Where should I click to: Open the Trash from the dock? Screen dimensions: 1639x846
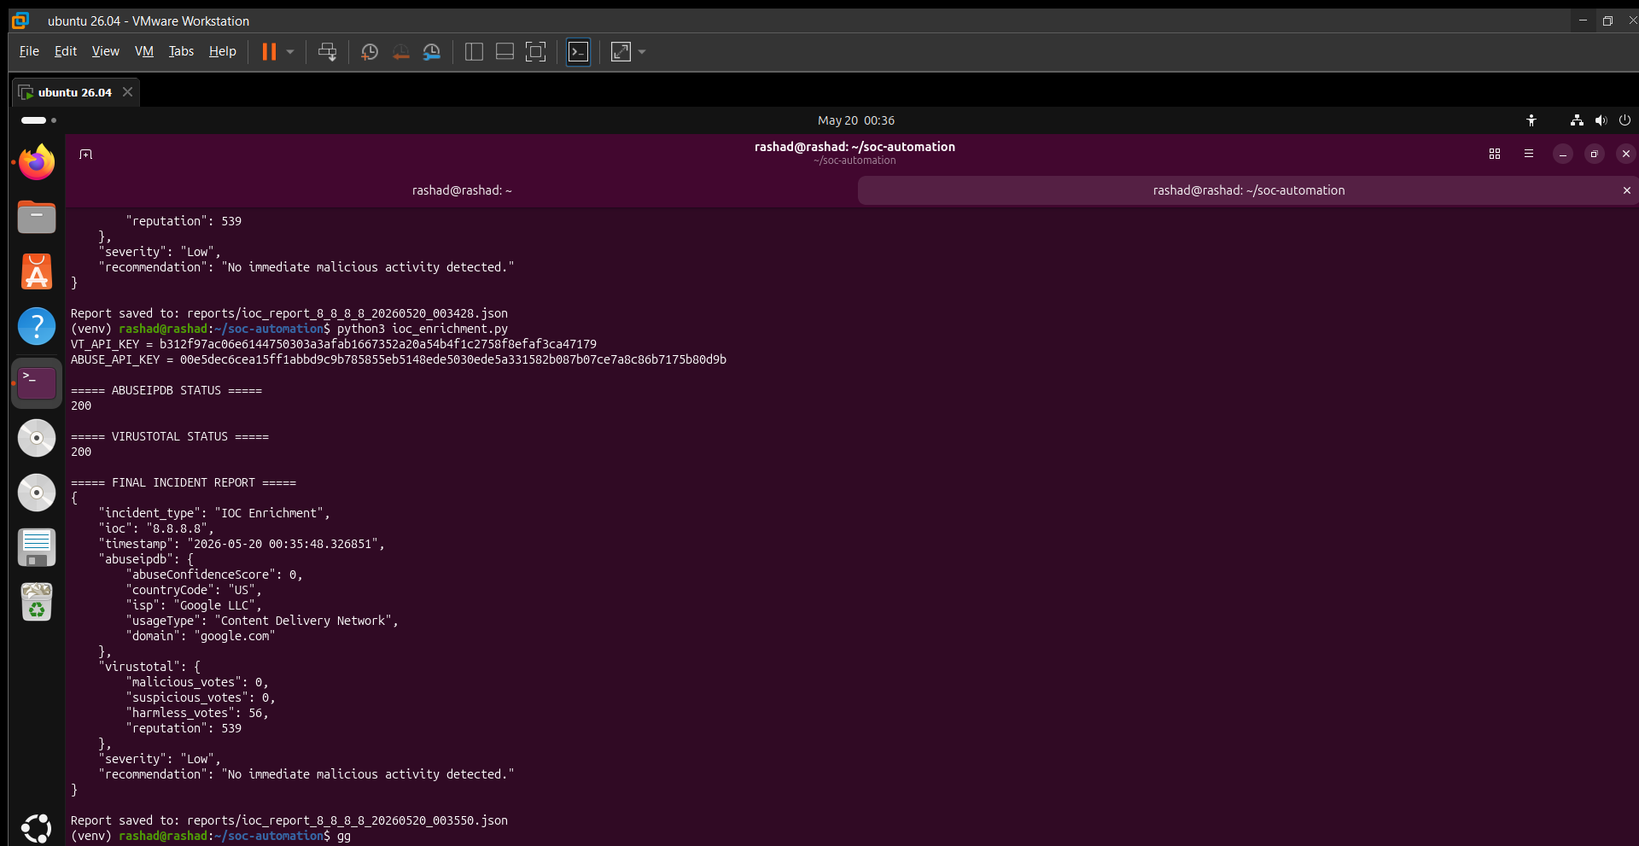[x=37, y=602]
